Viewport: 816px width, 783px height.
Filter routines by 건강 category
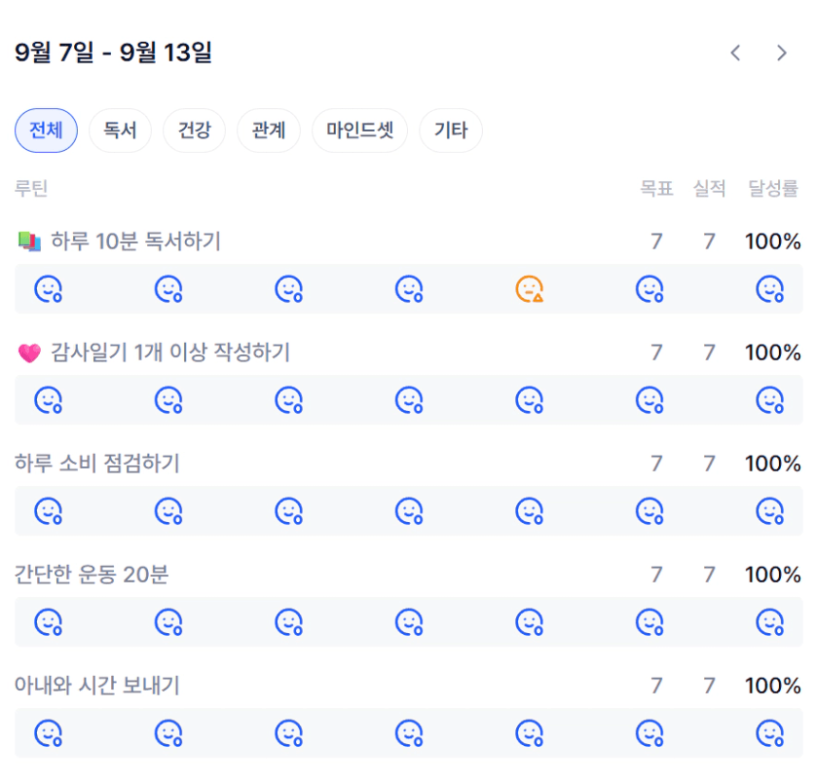point(194,130)
